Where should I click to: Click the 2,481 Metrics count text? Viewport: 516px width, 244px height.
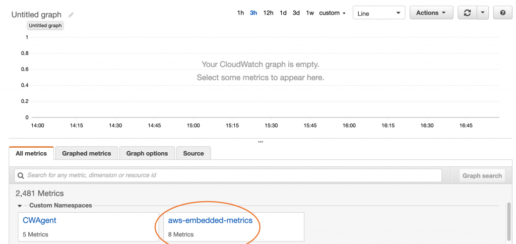coord(40,193)
